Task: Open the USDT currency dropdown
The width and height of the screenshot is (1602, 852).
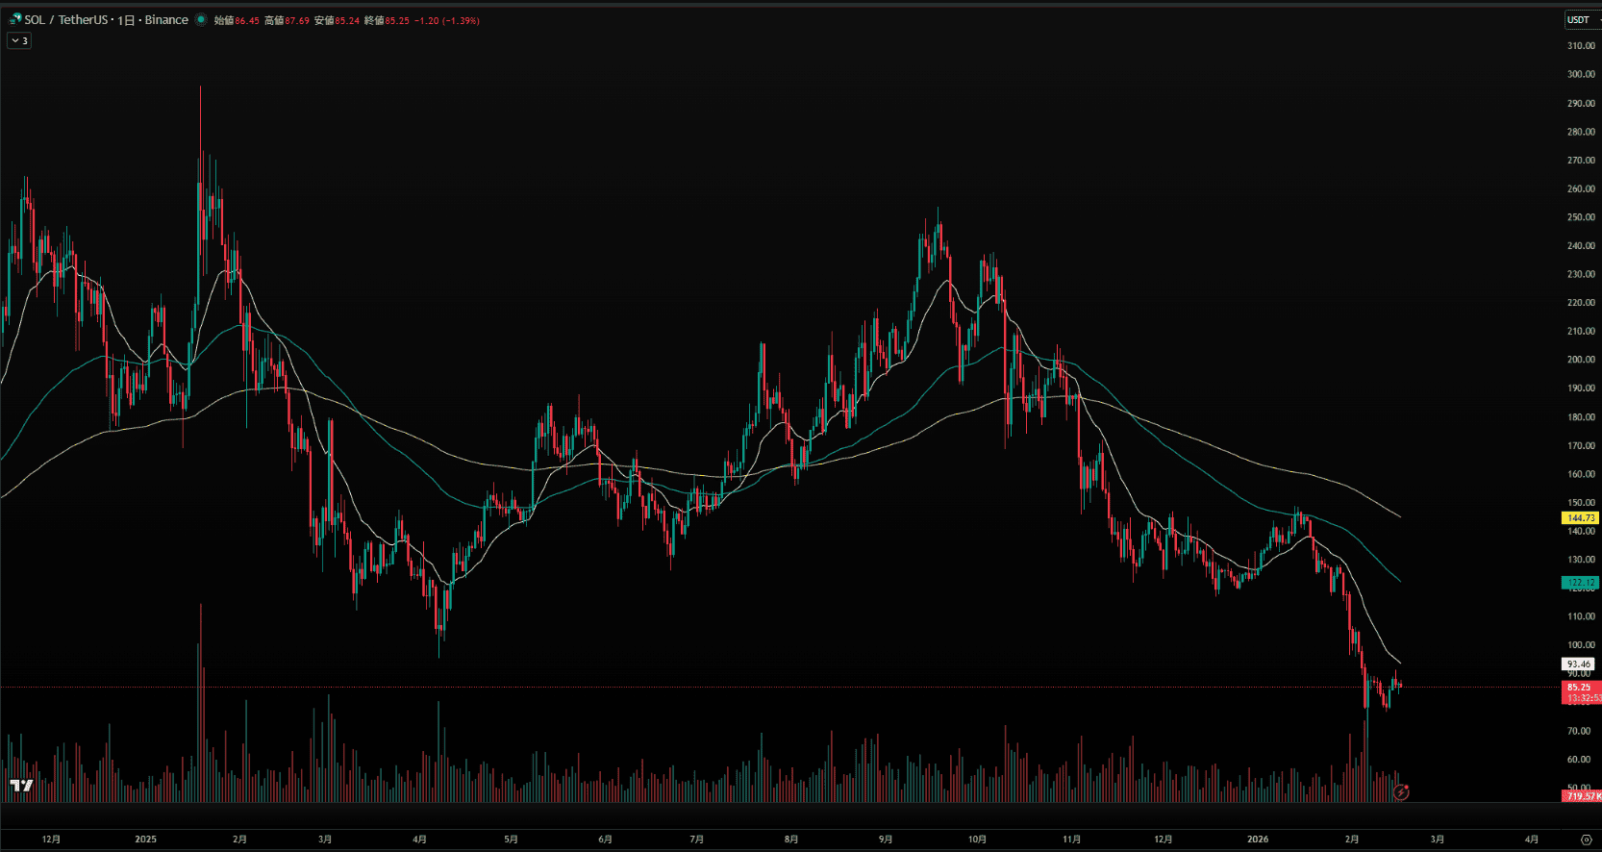Action: (x=1581, y=19)
